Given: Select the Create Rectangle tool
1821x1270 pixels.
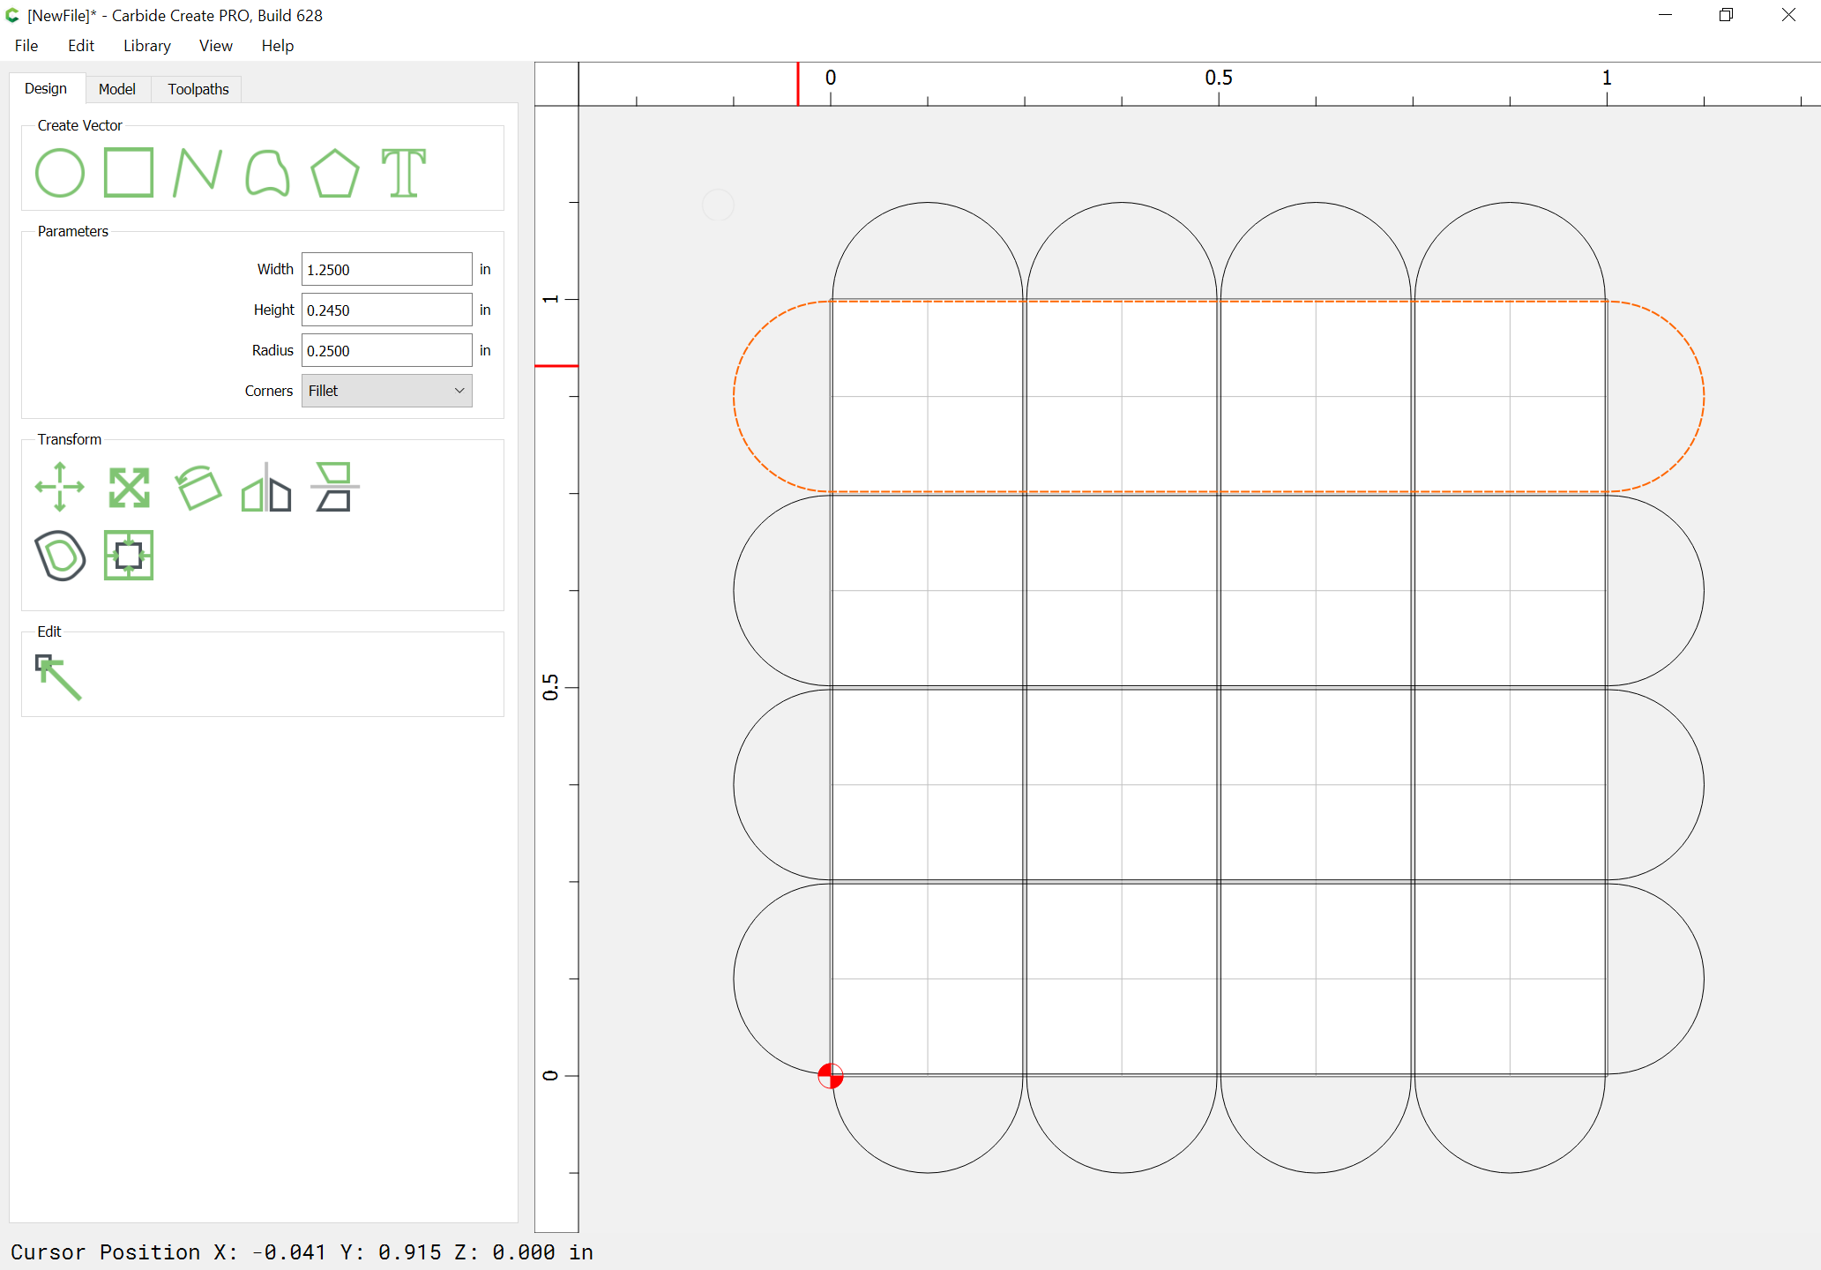Looking at the screenshot, I should coord(129,172).
